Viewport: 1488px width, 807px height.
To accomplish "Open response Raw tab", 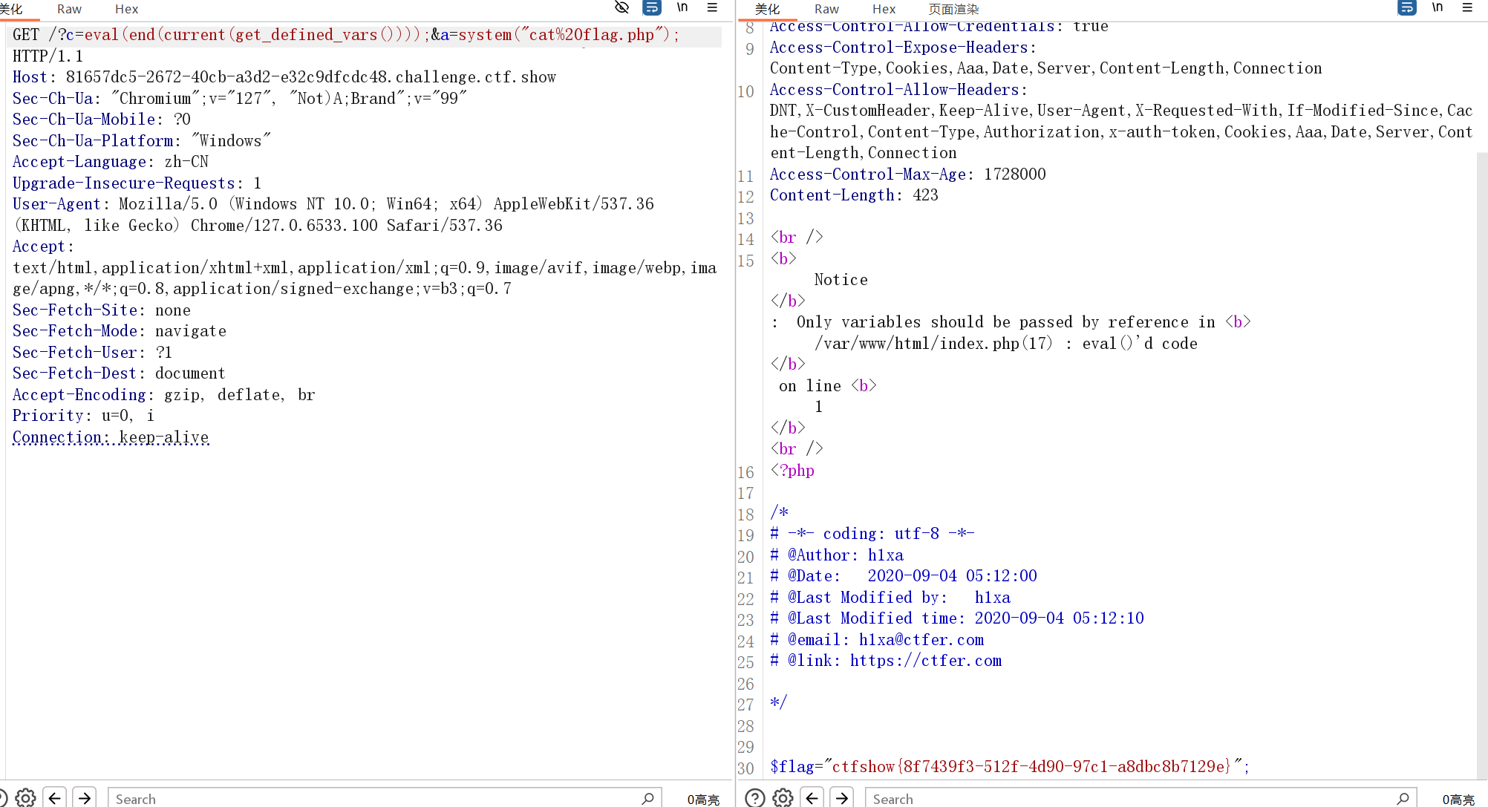I will (826, 9).
